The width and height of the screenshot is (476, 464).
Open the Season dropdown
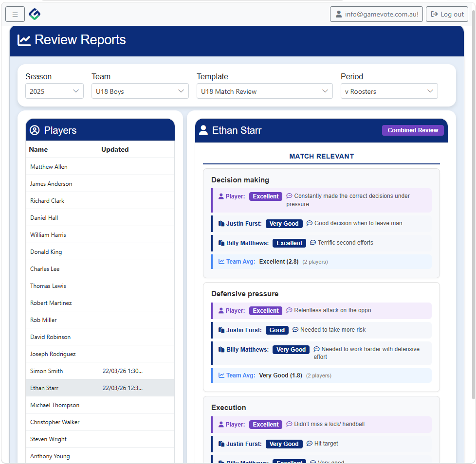tap(54, 90)
